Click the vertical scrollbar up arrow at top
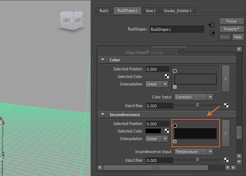246x176 pixels. click(239, 49)
